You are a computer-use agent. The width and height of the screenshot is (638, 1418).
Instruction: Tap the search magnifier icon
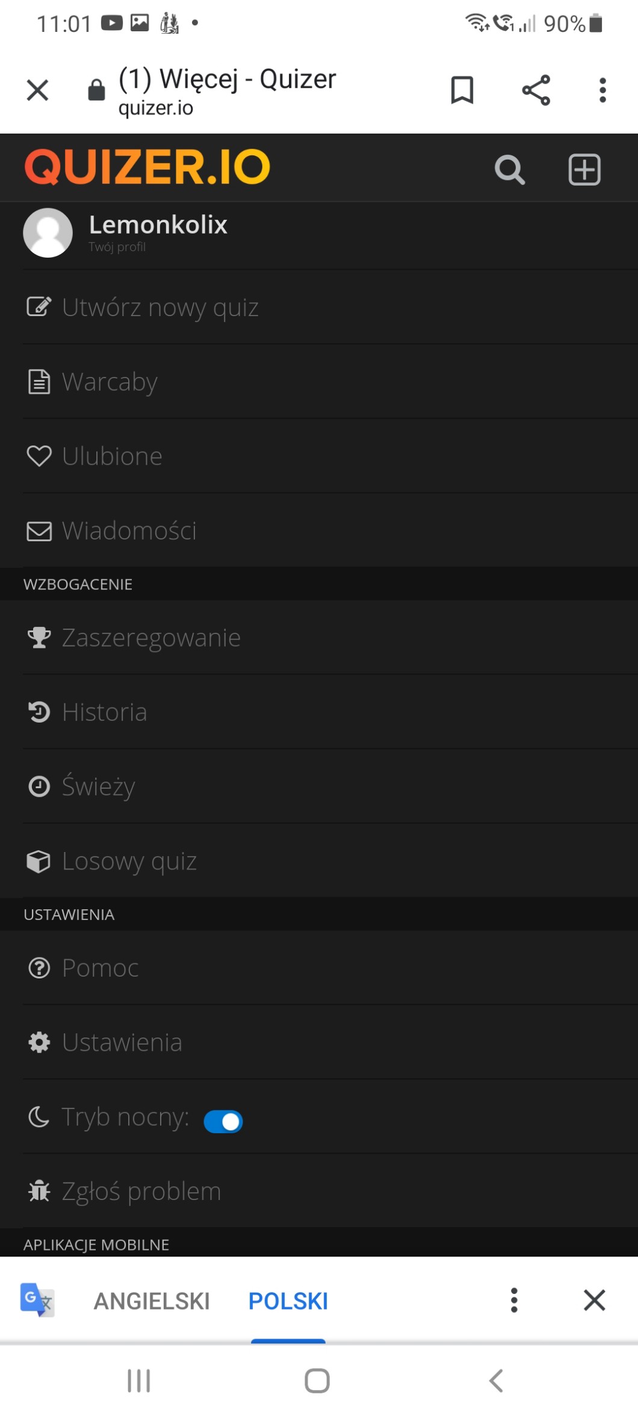(509, 169)
